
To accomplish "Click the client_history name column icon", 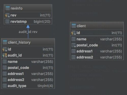I will point(5,61).
